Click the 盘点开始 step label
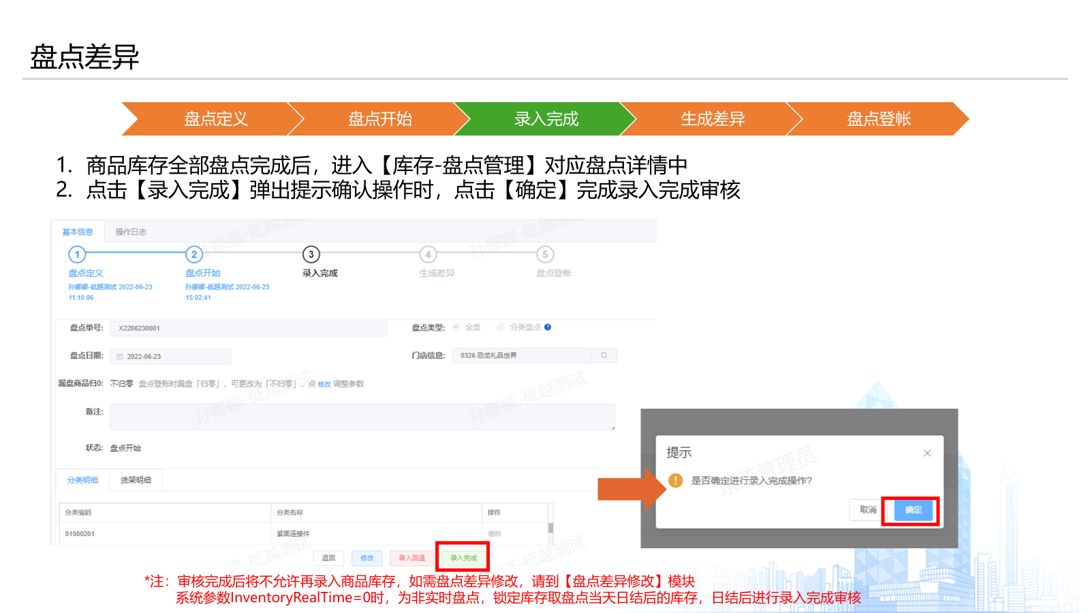The image size is (1090, 613). (203, 273)
